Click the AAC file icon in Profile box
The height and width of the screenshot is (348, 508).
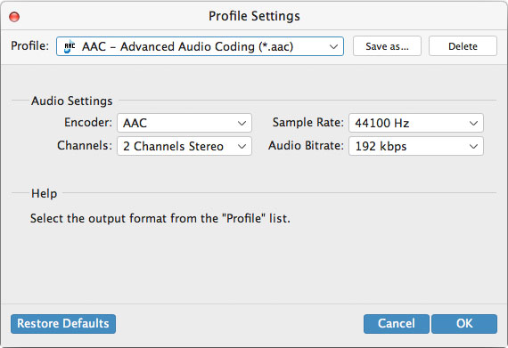click(70, 46)
